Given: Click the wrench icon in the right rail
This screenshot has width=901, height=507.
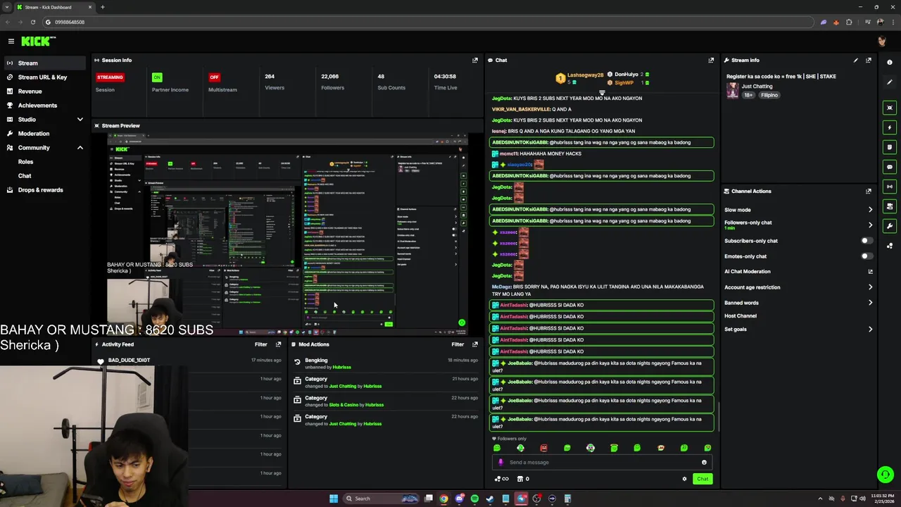Looking at the screenshot, I should [890, 226].
